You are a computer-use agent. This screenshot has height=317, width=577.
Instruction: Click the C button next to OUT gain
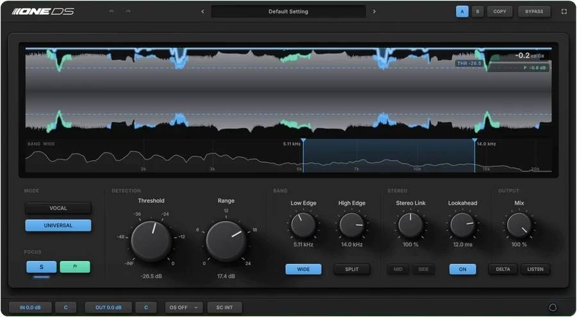click(146, 307)
